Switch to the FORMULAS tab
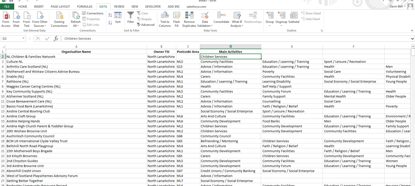 (x=85, y=7)
